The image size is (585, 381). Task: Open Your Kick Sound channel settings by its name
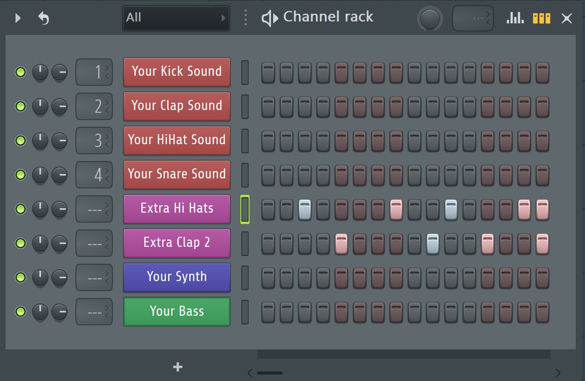pyautogui.click(x=176, y=72)
